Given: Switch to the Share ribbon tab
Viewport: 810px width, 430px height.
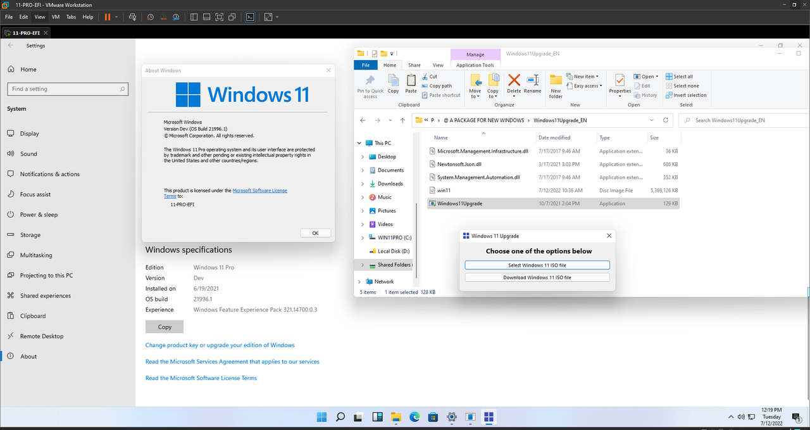Looking at the screenshot, I should pyautogui.click(x=414, y=65).
